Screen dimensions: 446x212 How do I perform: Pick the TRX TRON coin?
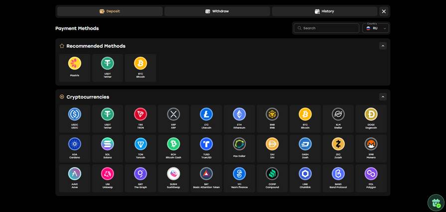pos(141,118)
